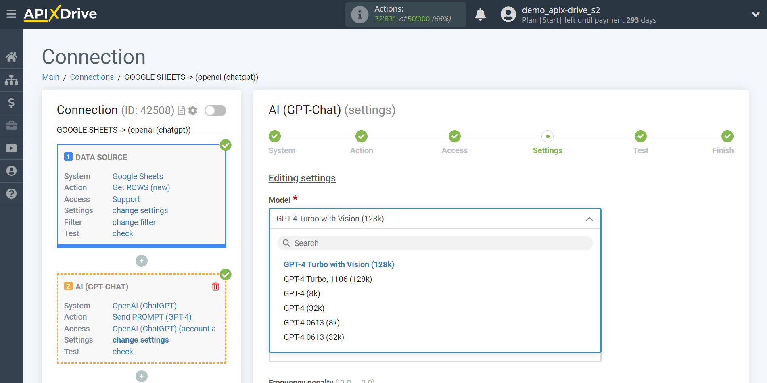Viewport: 767px width, 383px height.
Task: Go to the Finish step
Action: coord(727,136)
